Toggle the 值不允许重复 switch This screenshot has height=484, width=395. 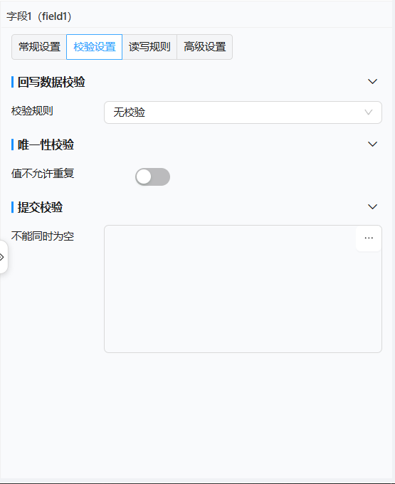tap(152, 177)
